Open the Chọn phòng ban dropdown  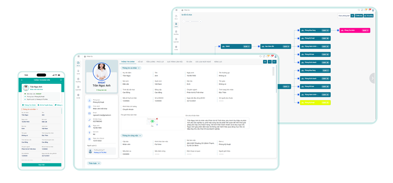pyautogui.click(x=344, y=15)
